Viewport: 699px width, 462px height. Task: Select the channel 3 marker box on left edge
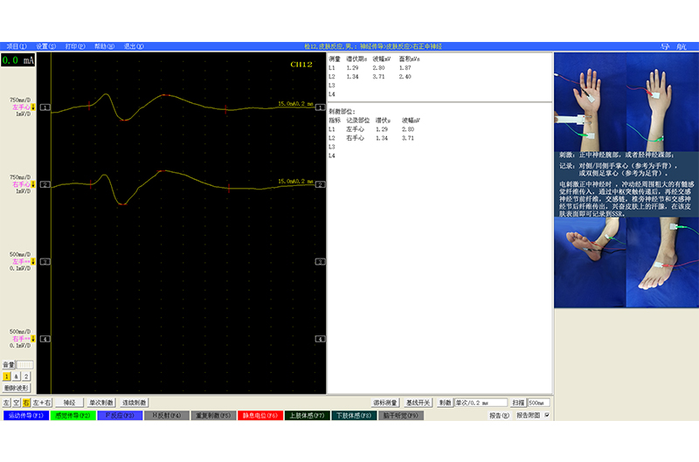pos(45,261)
